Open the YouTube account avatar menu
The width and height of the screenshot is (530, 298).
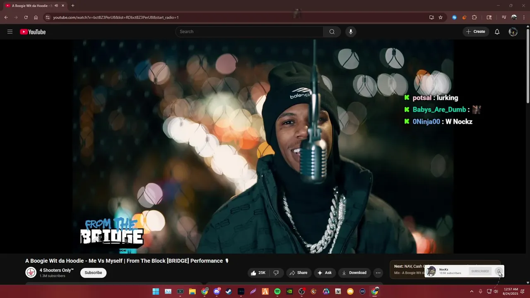[513, 32]
